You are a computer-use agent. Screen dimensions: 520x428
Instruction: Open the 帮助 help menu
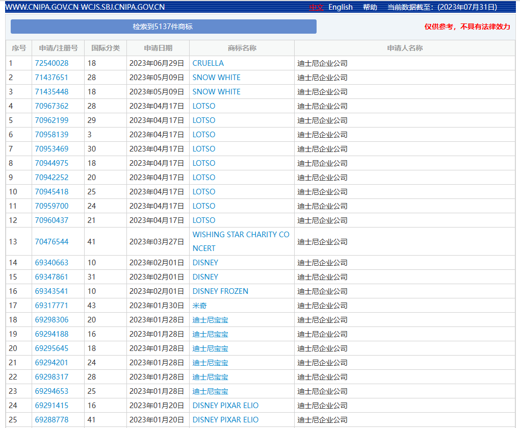[370, 7]
